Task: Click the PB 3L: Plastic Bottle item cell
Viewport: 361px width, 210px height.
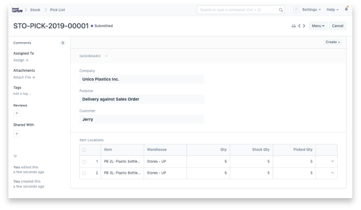Action: pyautogui.click(x=123, y=173)
